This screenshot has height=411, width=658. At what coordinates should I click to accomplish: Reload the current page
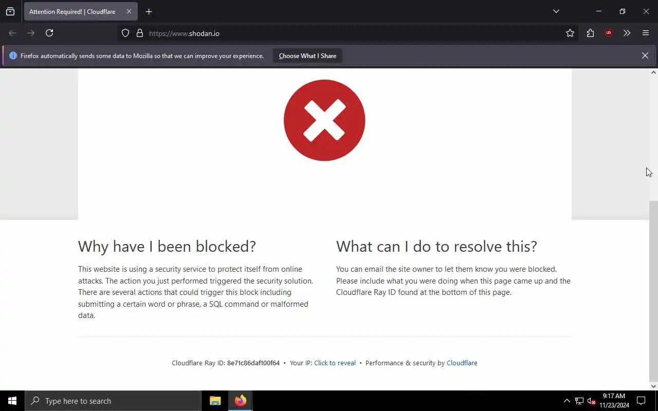click(49, 33)
